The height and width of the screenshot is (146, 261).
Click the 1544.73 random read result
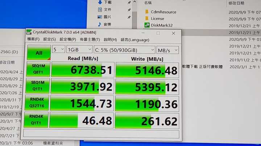(x=82, y=103)
